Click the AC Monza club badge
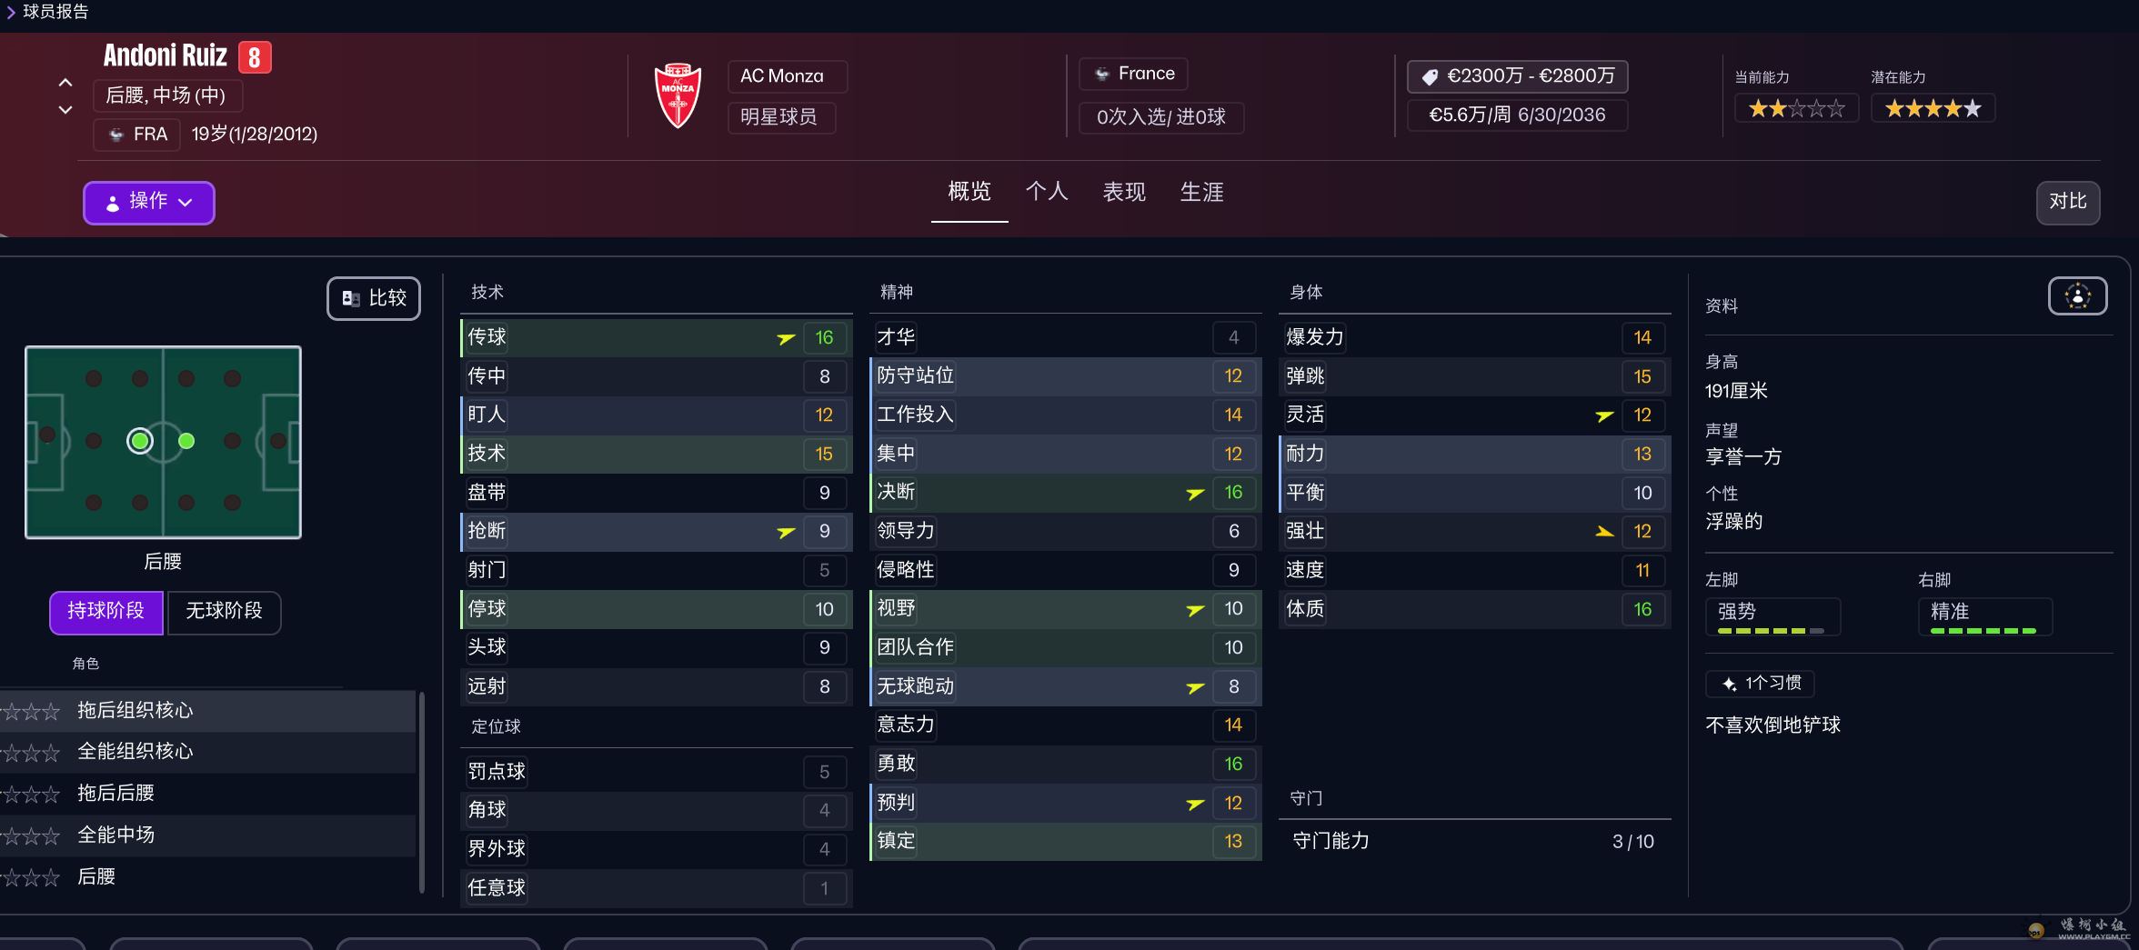Screen dimensions: 2139x950 click(x=678, y=95)
